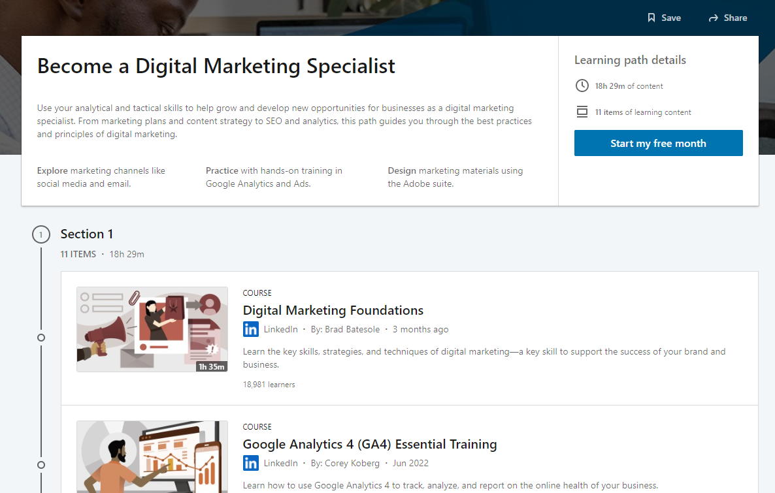775x493 pixels.
Task: Click the '3 months ago' text
Action: (x=421, y=330)
